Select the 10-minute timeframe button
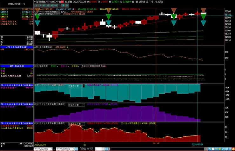Image resolution: width=235 pixels, height=151 pixels. coord(44,5)
